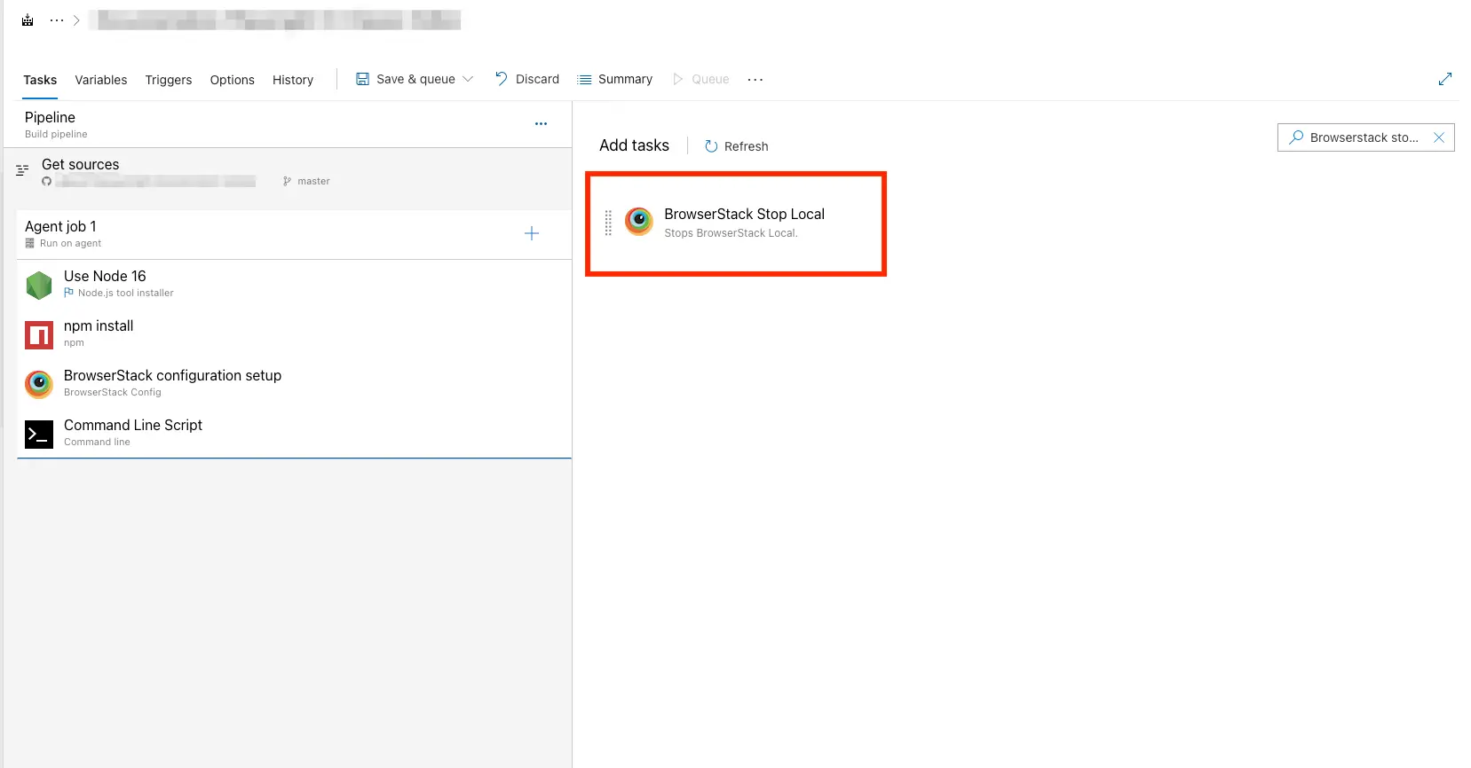This screenshot has width=1471, height=768.
Task: Grab the BrowserStack Stop Local drag handle
Action: [x=608, y=223]
